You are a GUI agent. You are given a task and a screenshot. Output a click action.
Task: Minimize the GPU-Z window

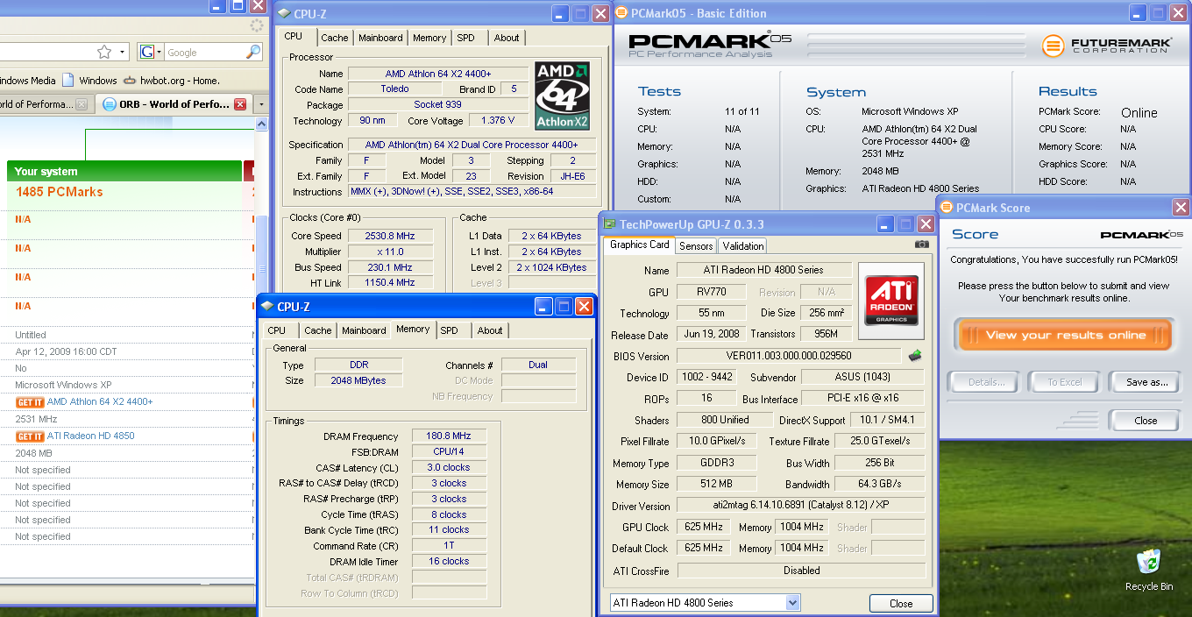[885, 224]
